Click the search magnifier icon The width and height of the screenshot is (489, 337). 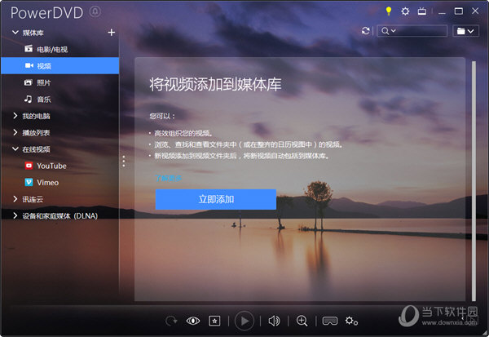click(385, 31)
